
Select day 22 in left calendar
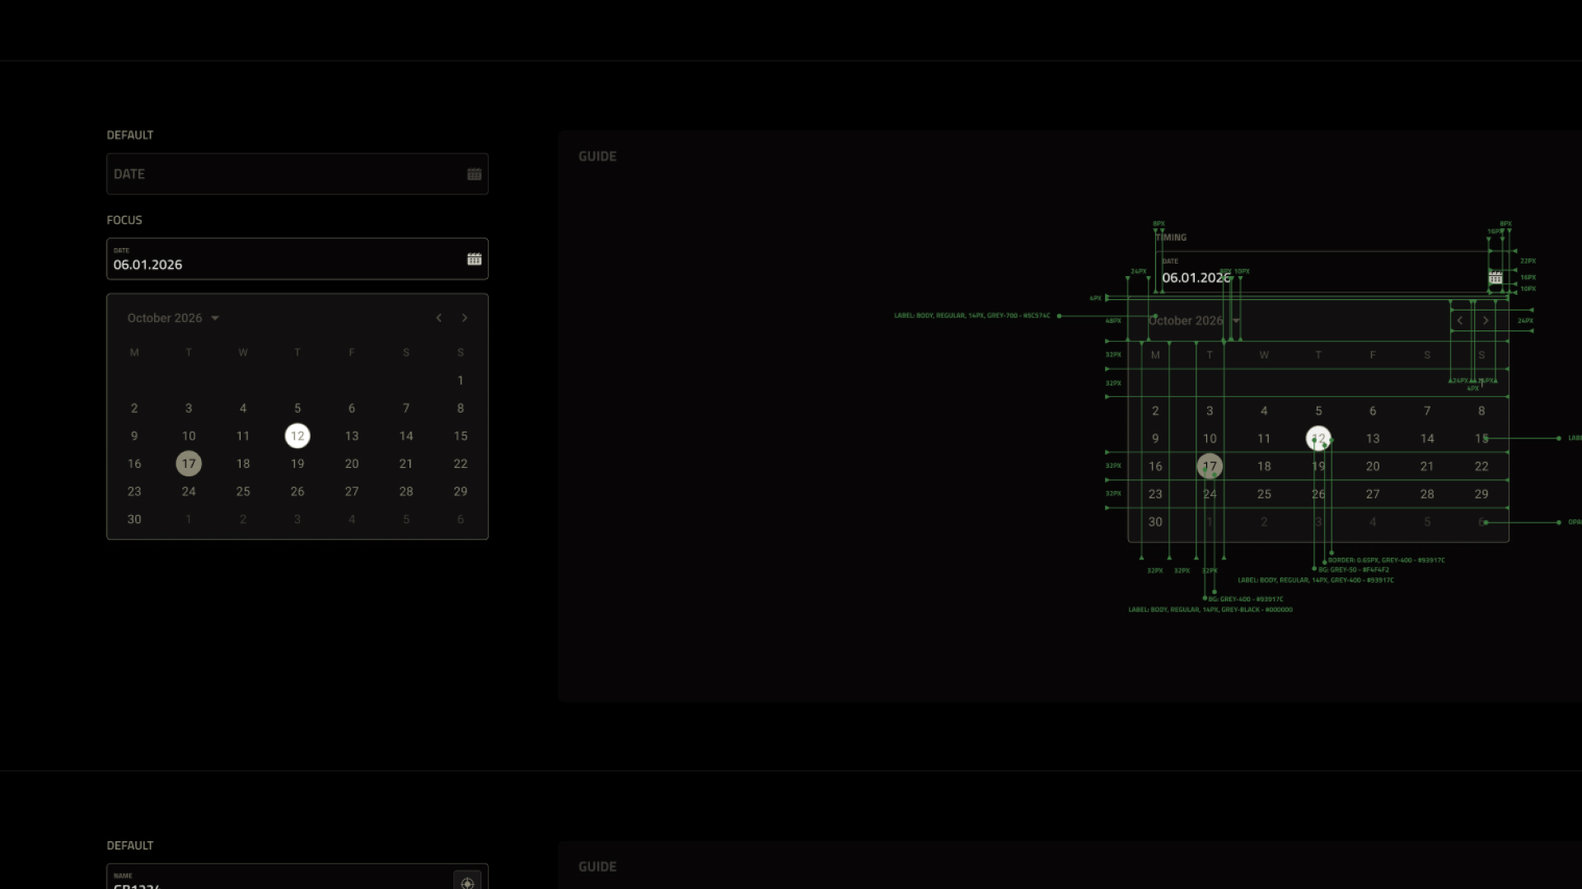(x=461, y=464)
